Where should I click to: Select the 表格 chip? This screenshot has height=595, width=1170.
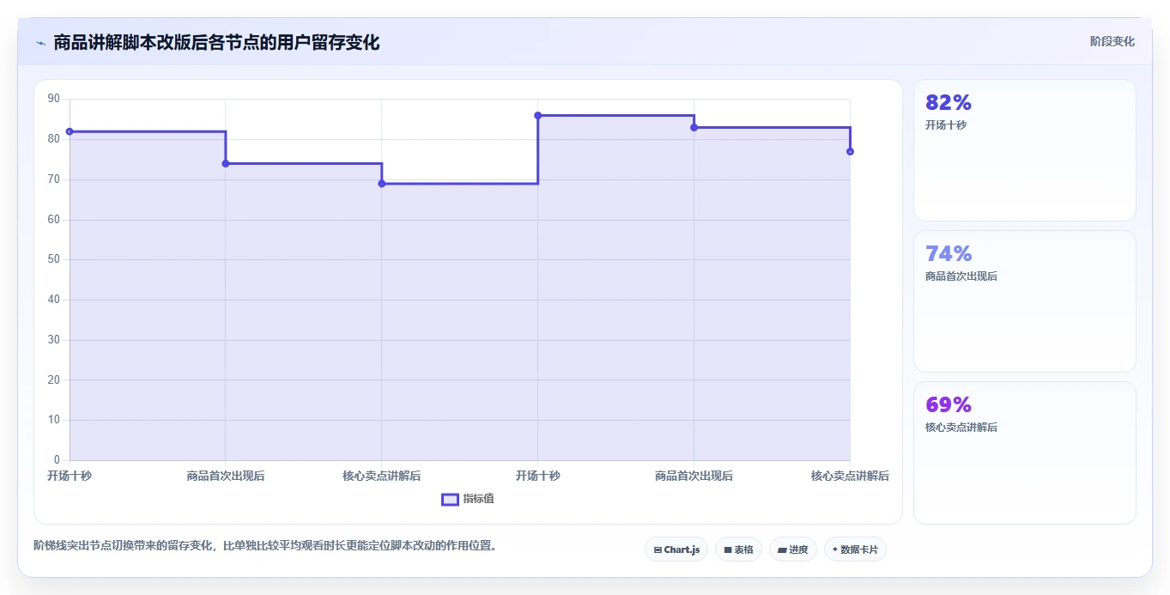pos(738,549)
